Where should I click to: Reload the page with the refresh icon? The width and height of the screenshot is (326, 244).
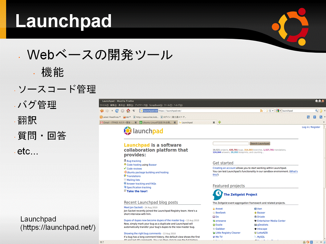pos(117,111)
